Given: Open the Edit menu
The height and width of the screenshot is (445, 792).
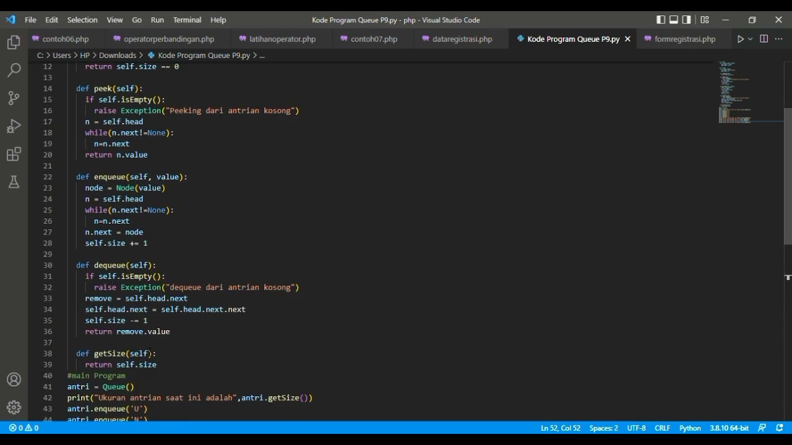Looking at the screenshot, I should tap(51, 20).
